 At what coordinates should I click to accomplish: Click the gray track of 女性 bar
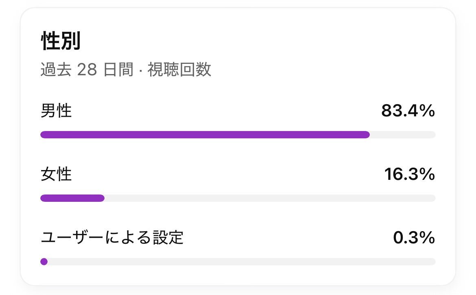[270, 198]
